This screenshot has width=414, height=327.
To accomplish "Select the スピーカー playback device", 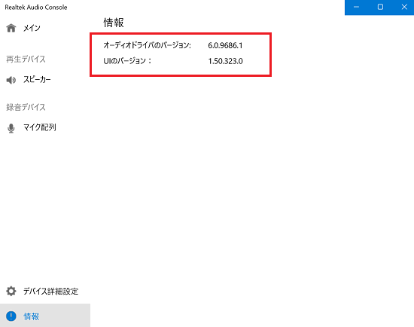I will 37,80.
